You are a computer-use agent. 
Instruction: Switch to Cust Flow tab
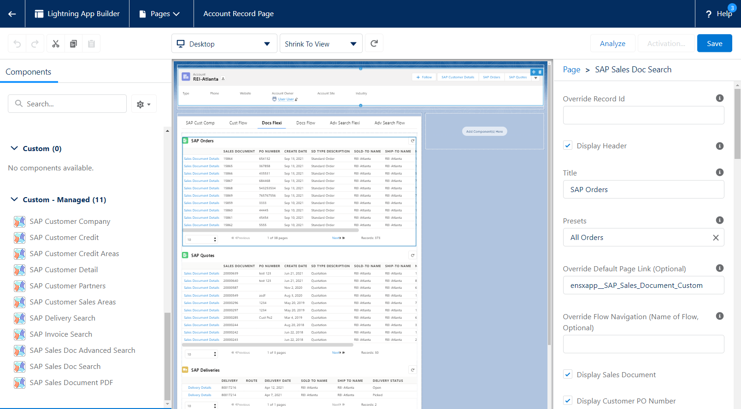(x=238, y=123)
